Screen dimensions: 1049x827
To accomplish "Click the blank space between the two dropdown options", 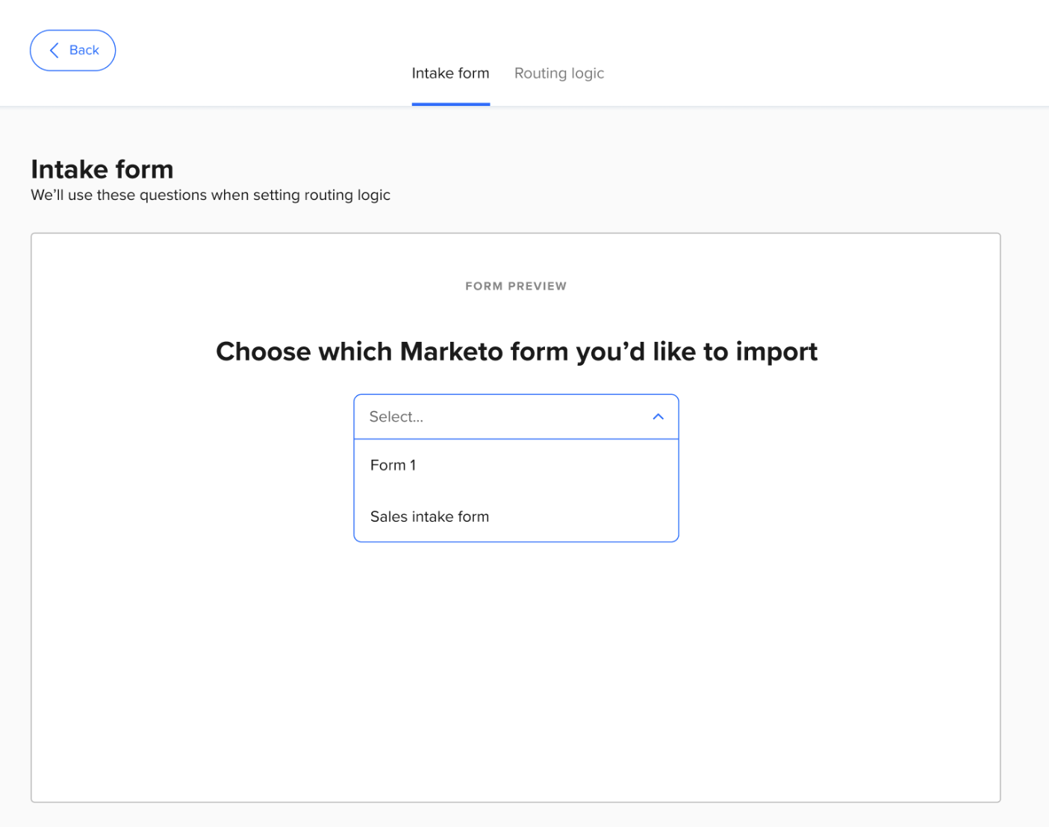I will (x=515, y=490).
